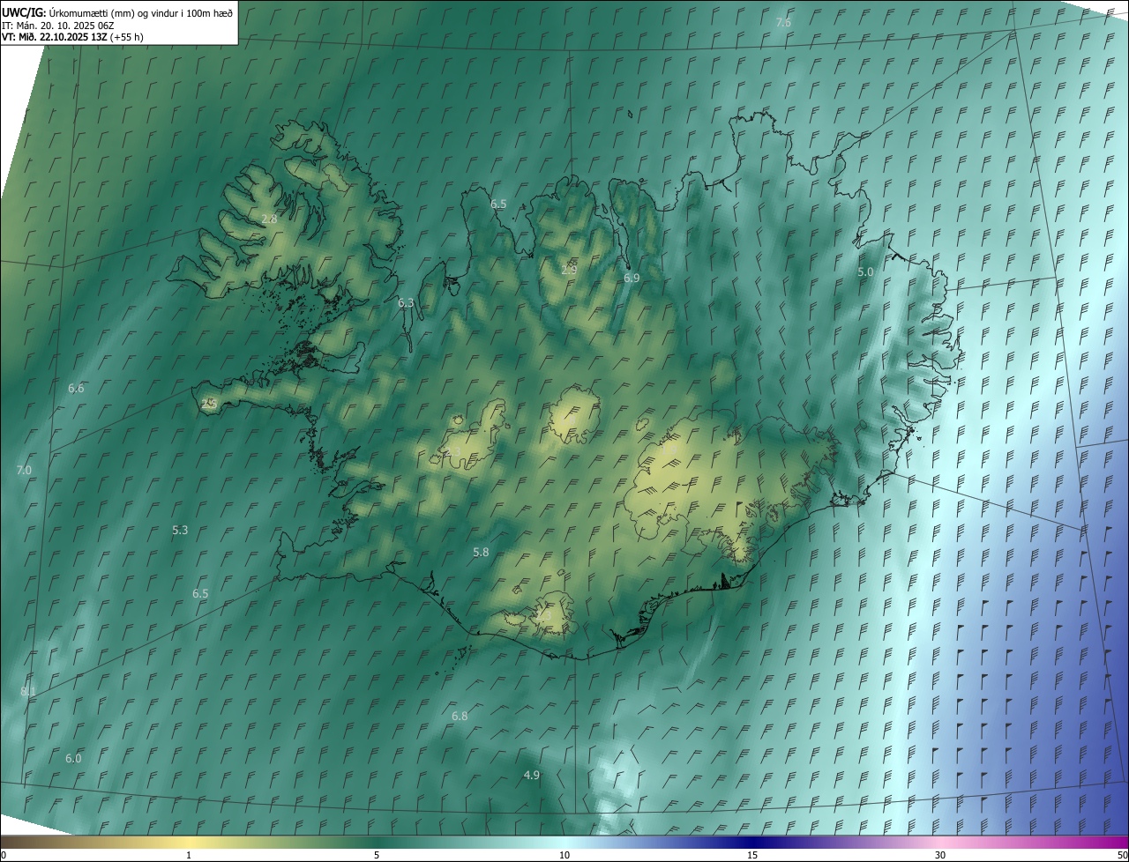Click the Vatnajökull glacier outline in the southeast
Screen dimensions: 1129x862
point(732,487)
